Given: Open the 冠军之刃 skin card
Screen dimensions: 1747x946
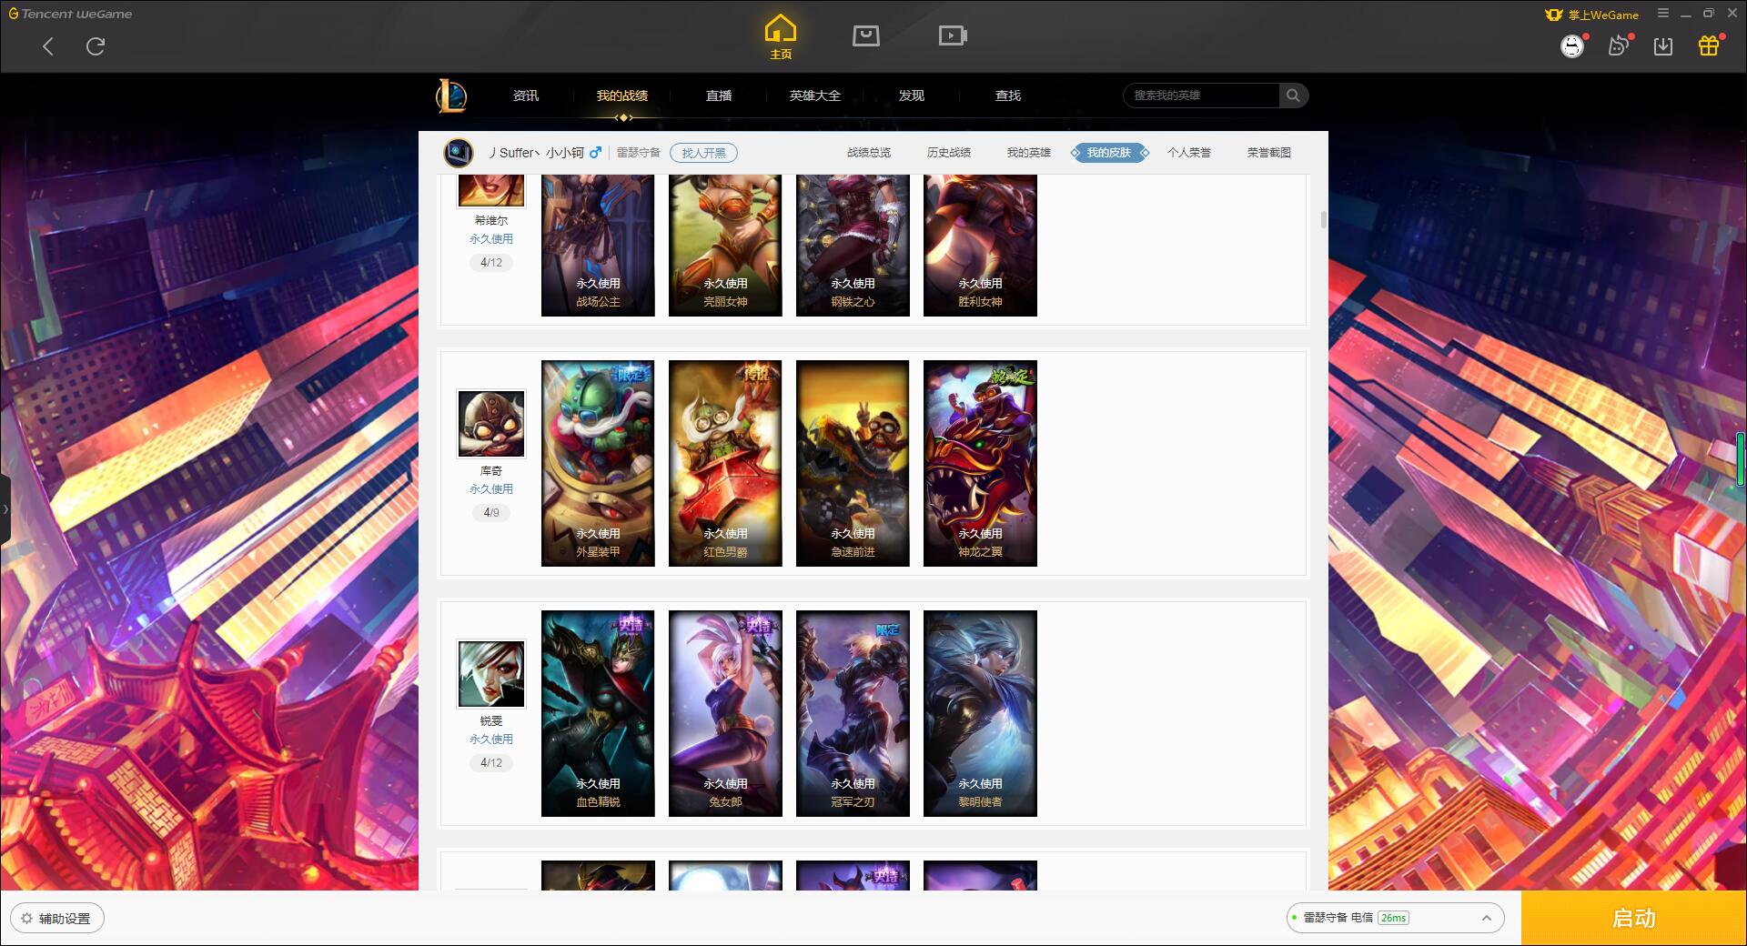Looking at the screenshot, I should (x=853, y=713).
